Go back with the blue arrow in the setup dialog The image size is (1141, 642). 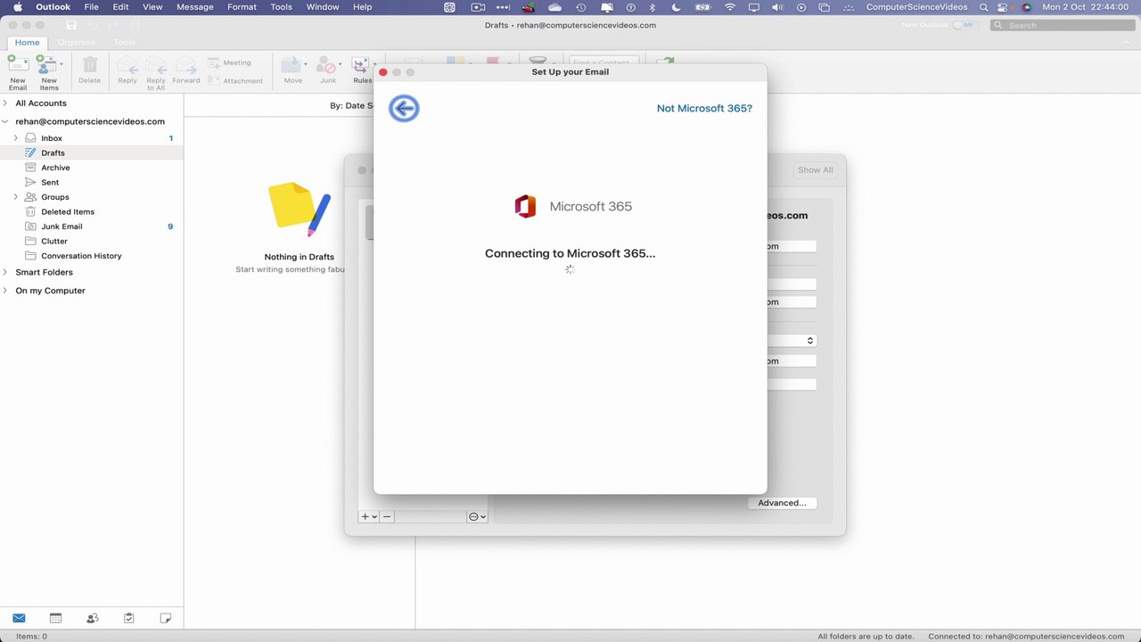[x=404, y=108]
